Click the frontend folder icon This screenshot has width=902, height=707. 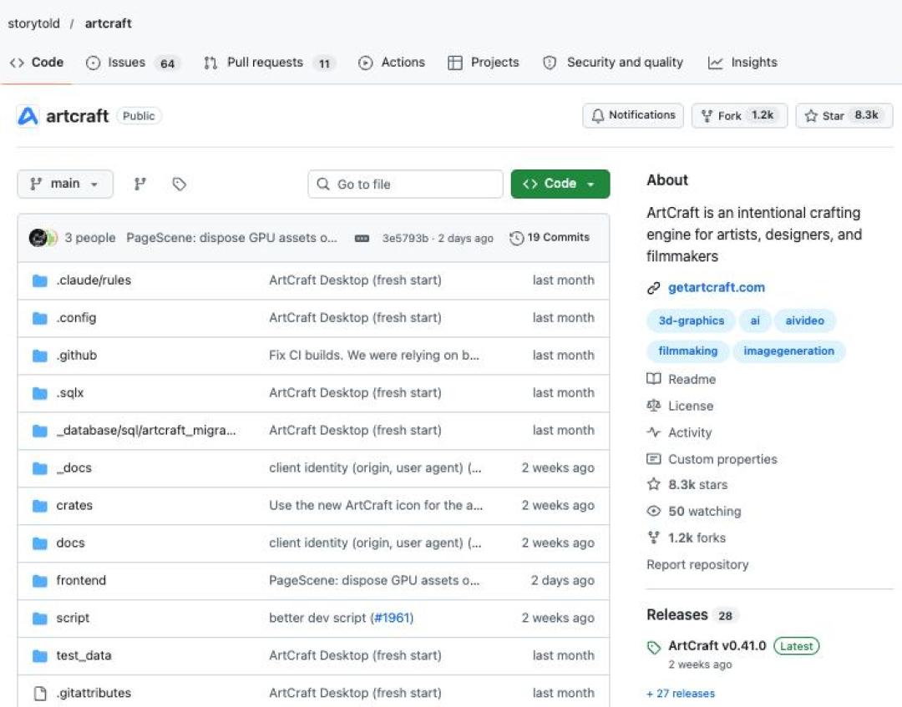pyautogui.click(x=40, y=581)
